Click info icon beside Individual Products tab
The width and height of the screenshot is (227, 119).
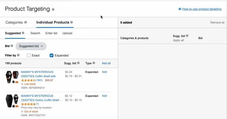tap(72, 22)
